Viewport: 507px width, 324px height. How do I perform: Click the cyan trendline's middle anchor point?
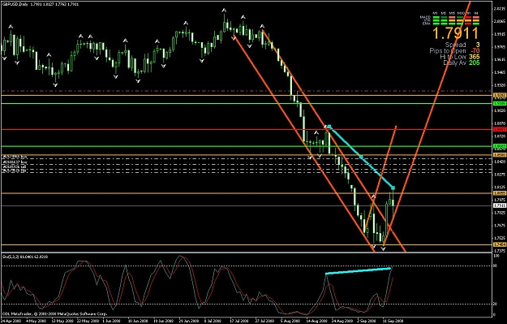pos(361,157)
